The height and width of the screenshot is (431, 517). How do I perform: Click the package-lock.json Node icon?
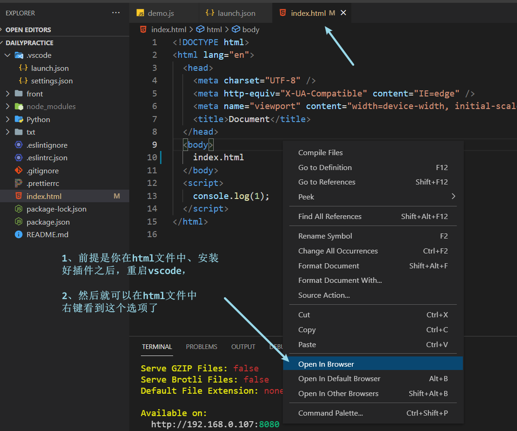[19, 209]
